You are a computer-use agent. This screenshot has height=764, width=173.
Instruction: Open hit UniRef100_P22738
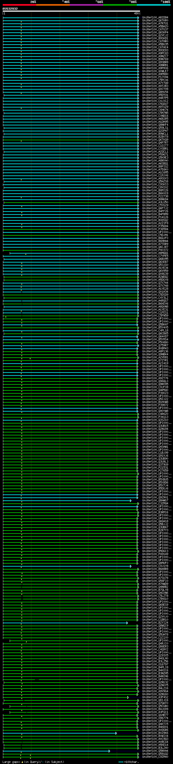pyautogui.click(x=155, y=196)
